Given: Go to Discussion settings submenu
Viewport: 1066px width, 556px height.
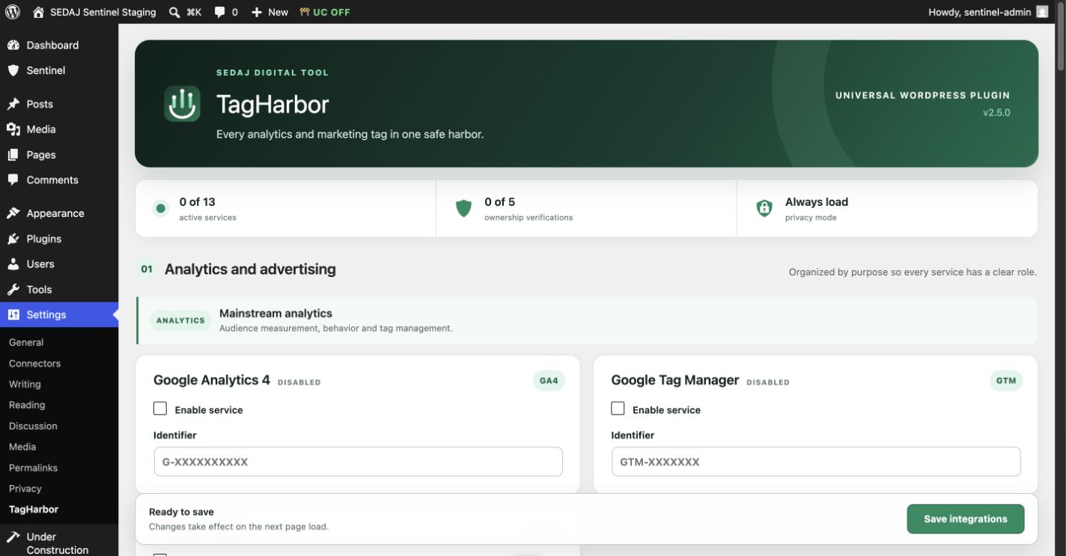Looking at the screenshot, I should tap(33, 426).
